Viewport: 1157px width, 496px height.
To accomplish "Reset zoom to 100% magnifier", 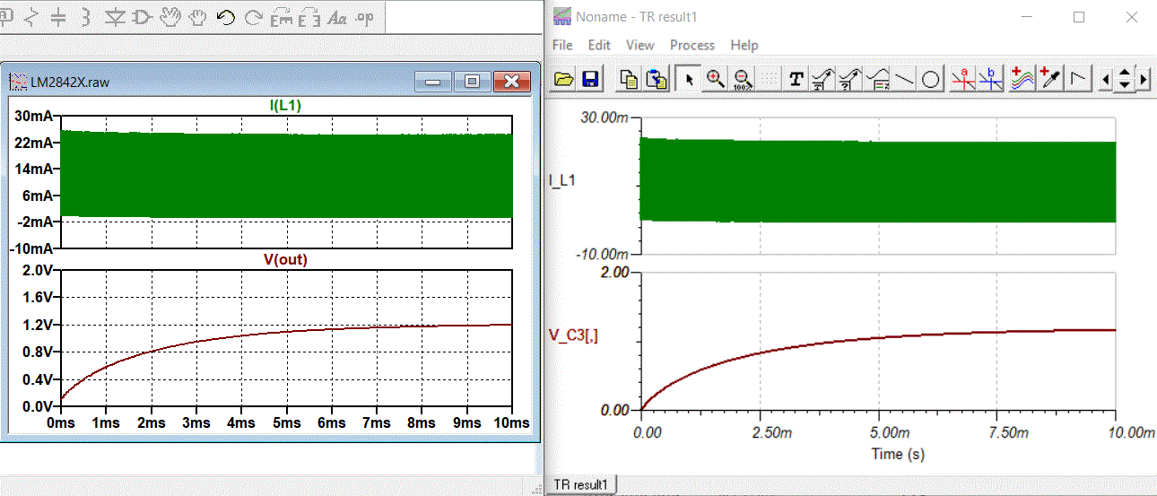I will point(742,79).
